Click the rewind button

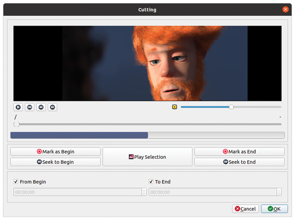coord(41,107)
